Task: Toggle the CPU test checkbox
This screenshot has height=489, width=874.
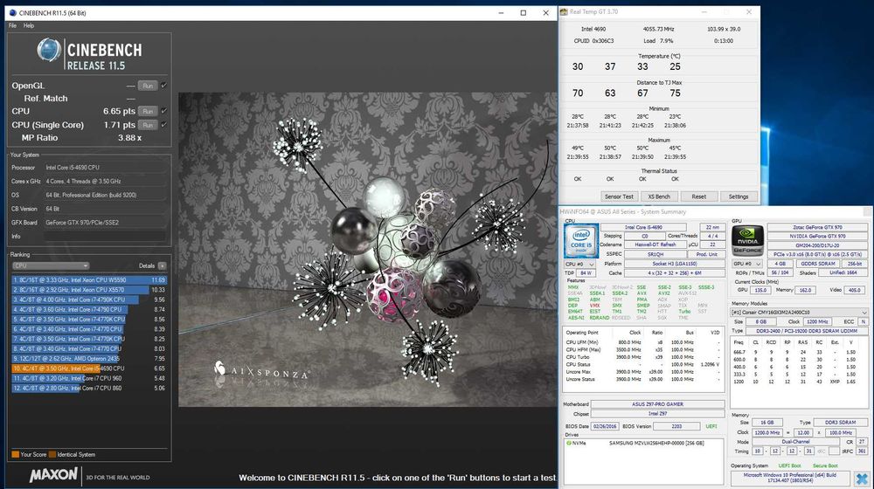Action: (x=164, y=111)
